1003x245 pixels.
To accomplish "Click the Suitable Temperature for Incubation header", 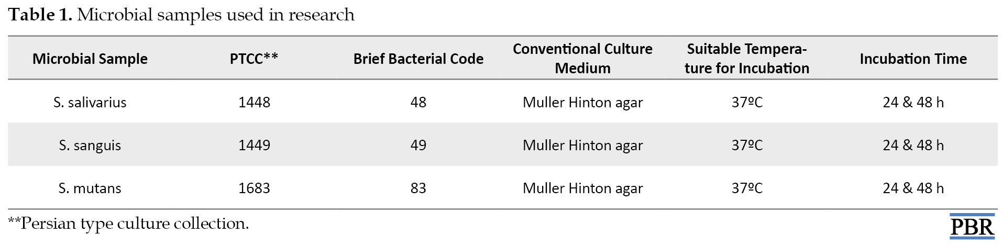I will [x=747, y=59].
